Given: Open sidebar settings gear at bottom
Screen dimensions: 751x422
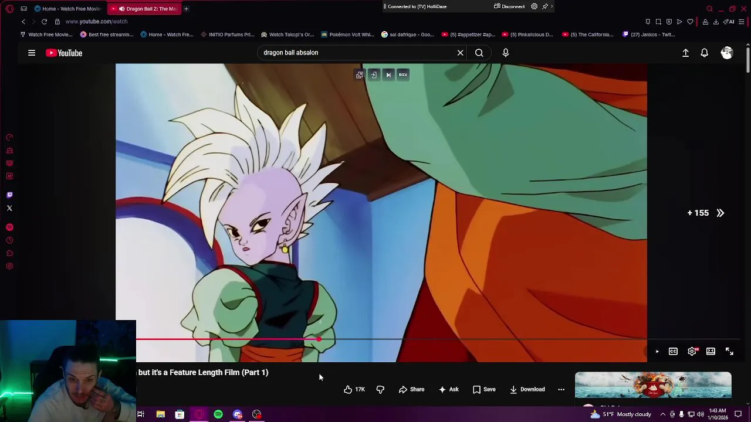Looking at the screenshot, I should [9, 266].
